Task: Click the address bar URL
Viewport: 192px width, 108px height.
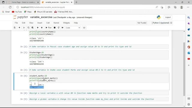Action: 43,7
